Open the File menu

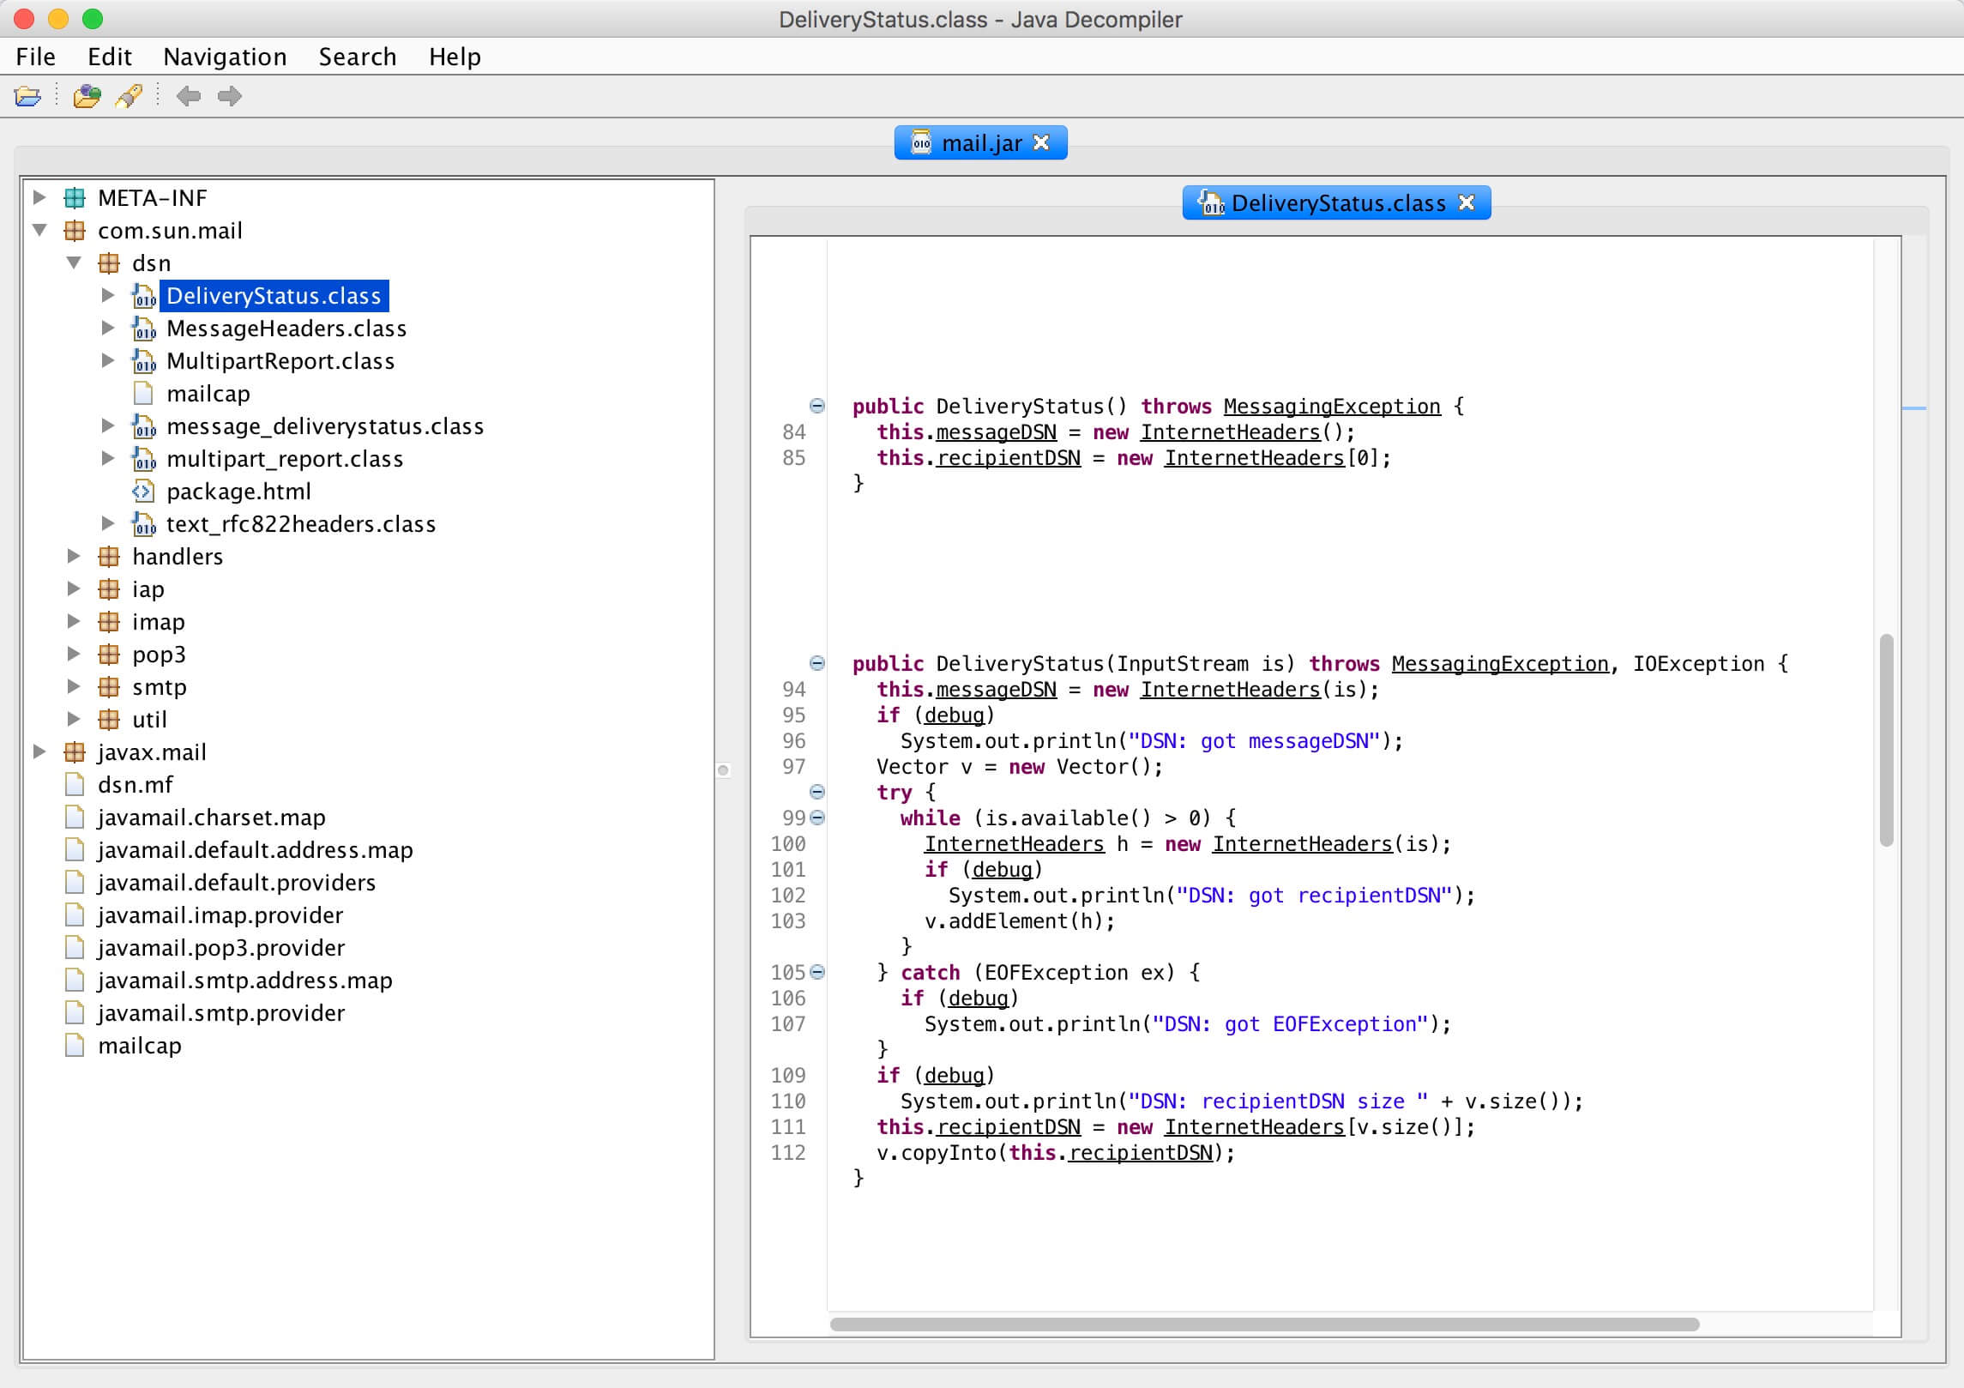(36, 57)
